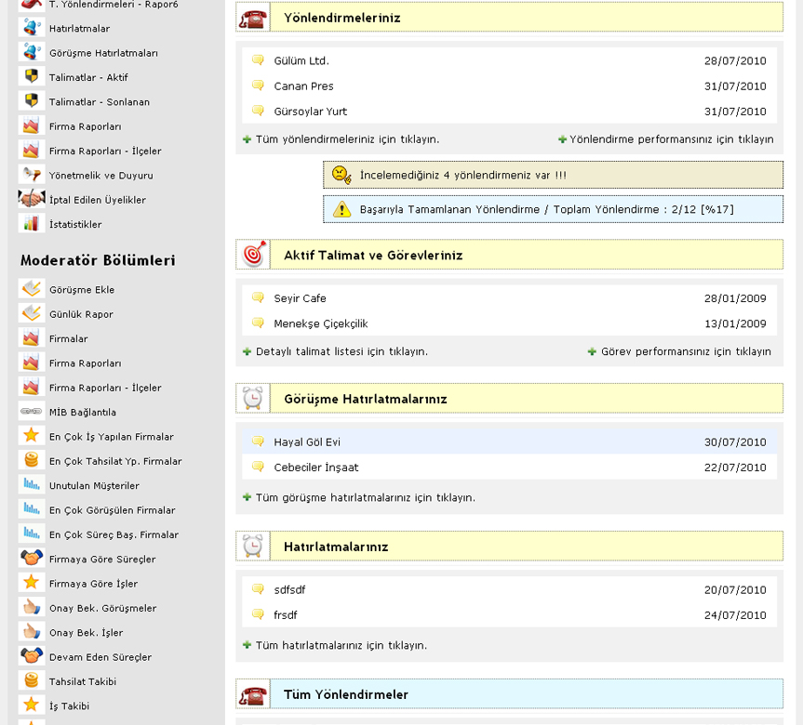Click the alarm clock icon beside Görüşme Hatırlatmalarınız
Viewport: 803px width, 725px height.
point(253,399)
